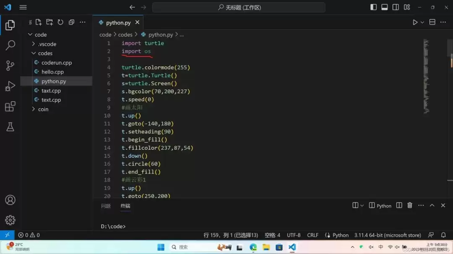Toggle the terminal panel with the chevron

(x=432, y=205)
